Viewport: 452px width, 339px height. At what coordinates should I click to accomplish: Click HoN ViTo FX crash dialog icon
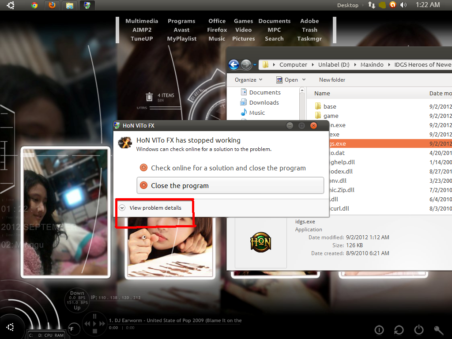pyautogui.click(x=125, y=143)
